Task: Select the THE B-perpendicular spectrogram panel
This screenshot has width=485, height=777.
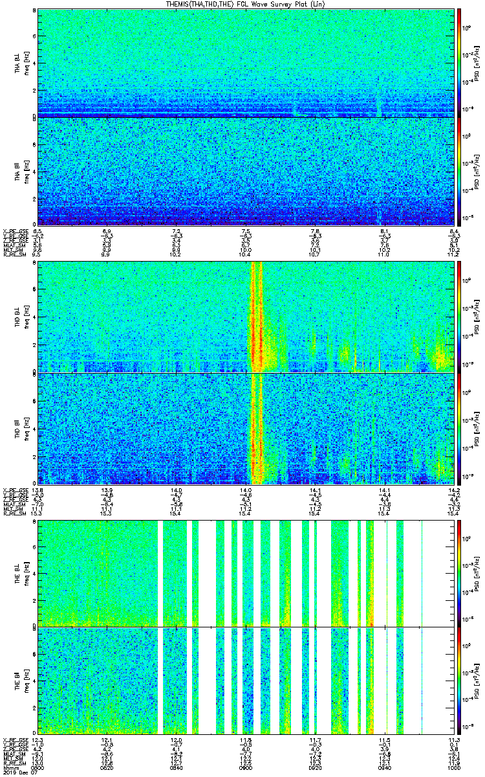Action: point(244,573)
